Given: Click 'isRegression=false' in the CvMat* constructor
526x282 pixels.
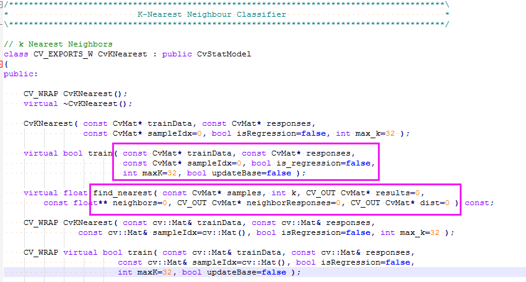Looking at the screenshot, I should (281, 134).
